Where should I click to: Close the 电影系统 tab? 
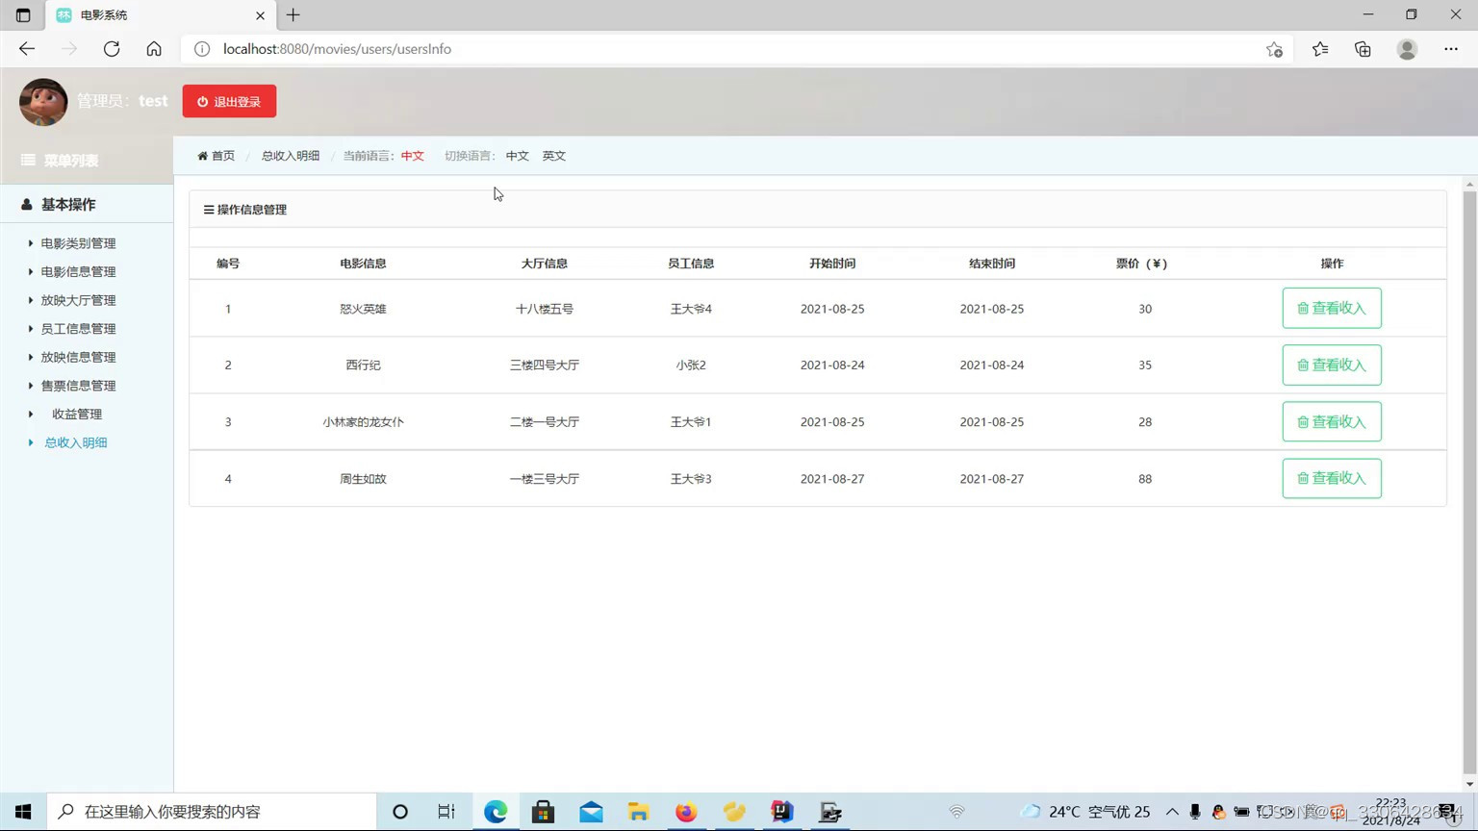point(260,15)
